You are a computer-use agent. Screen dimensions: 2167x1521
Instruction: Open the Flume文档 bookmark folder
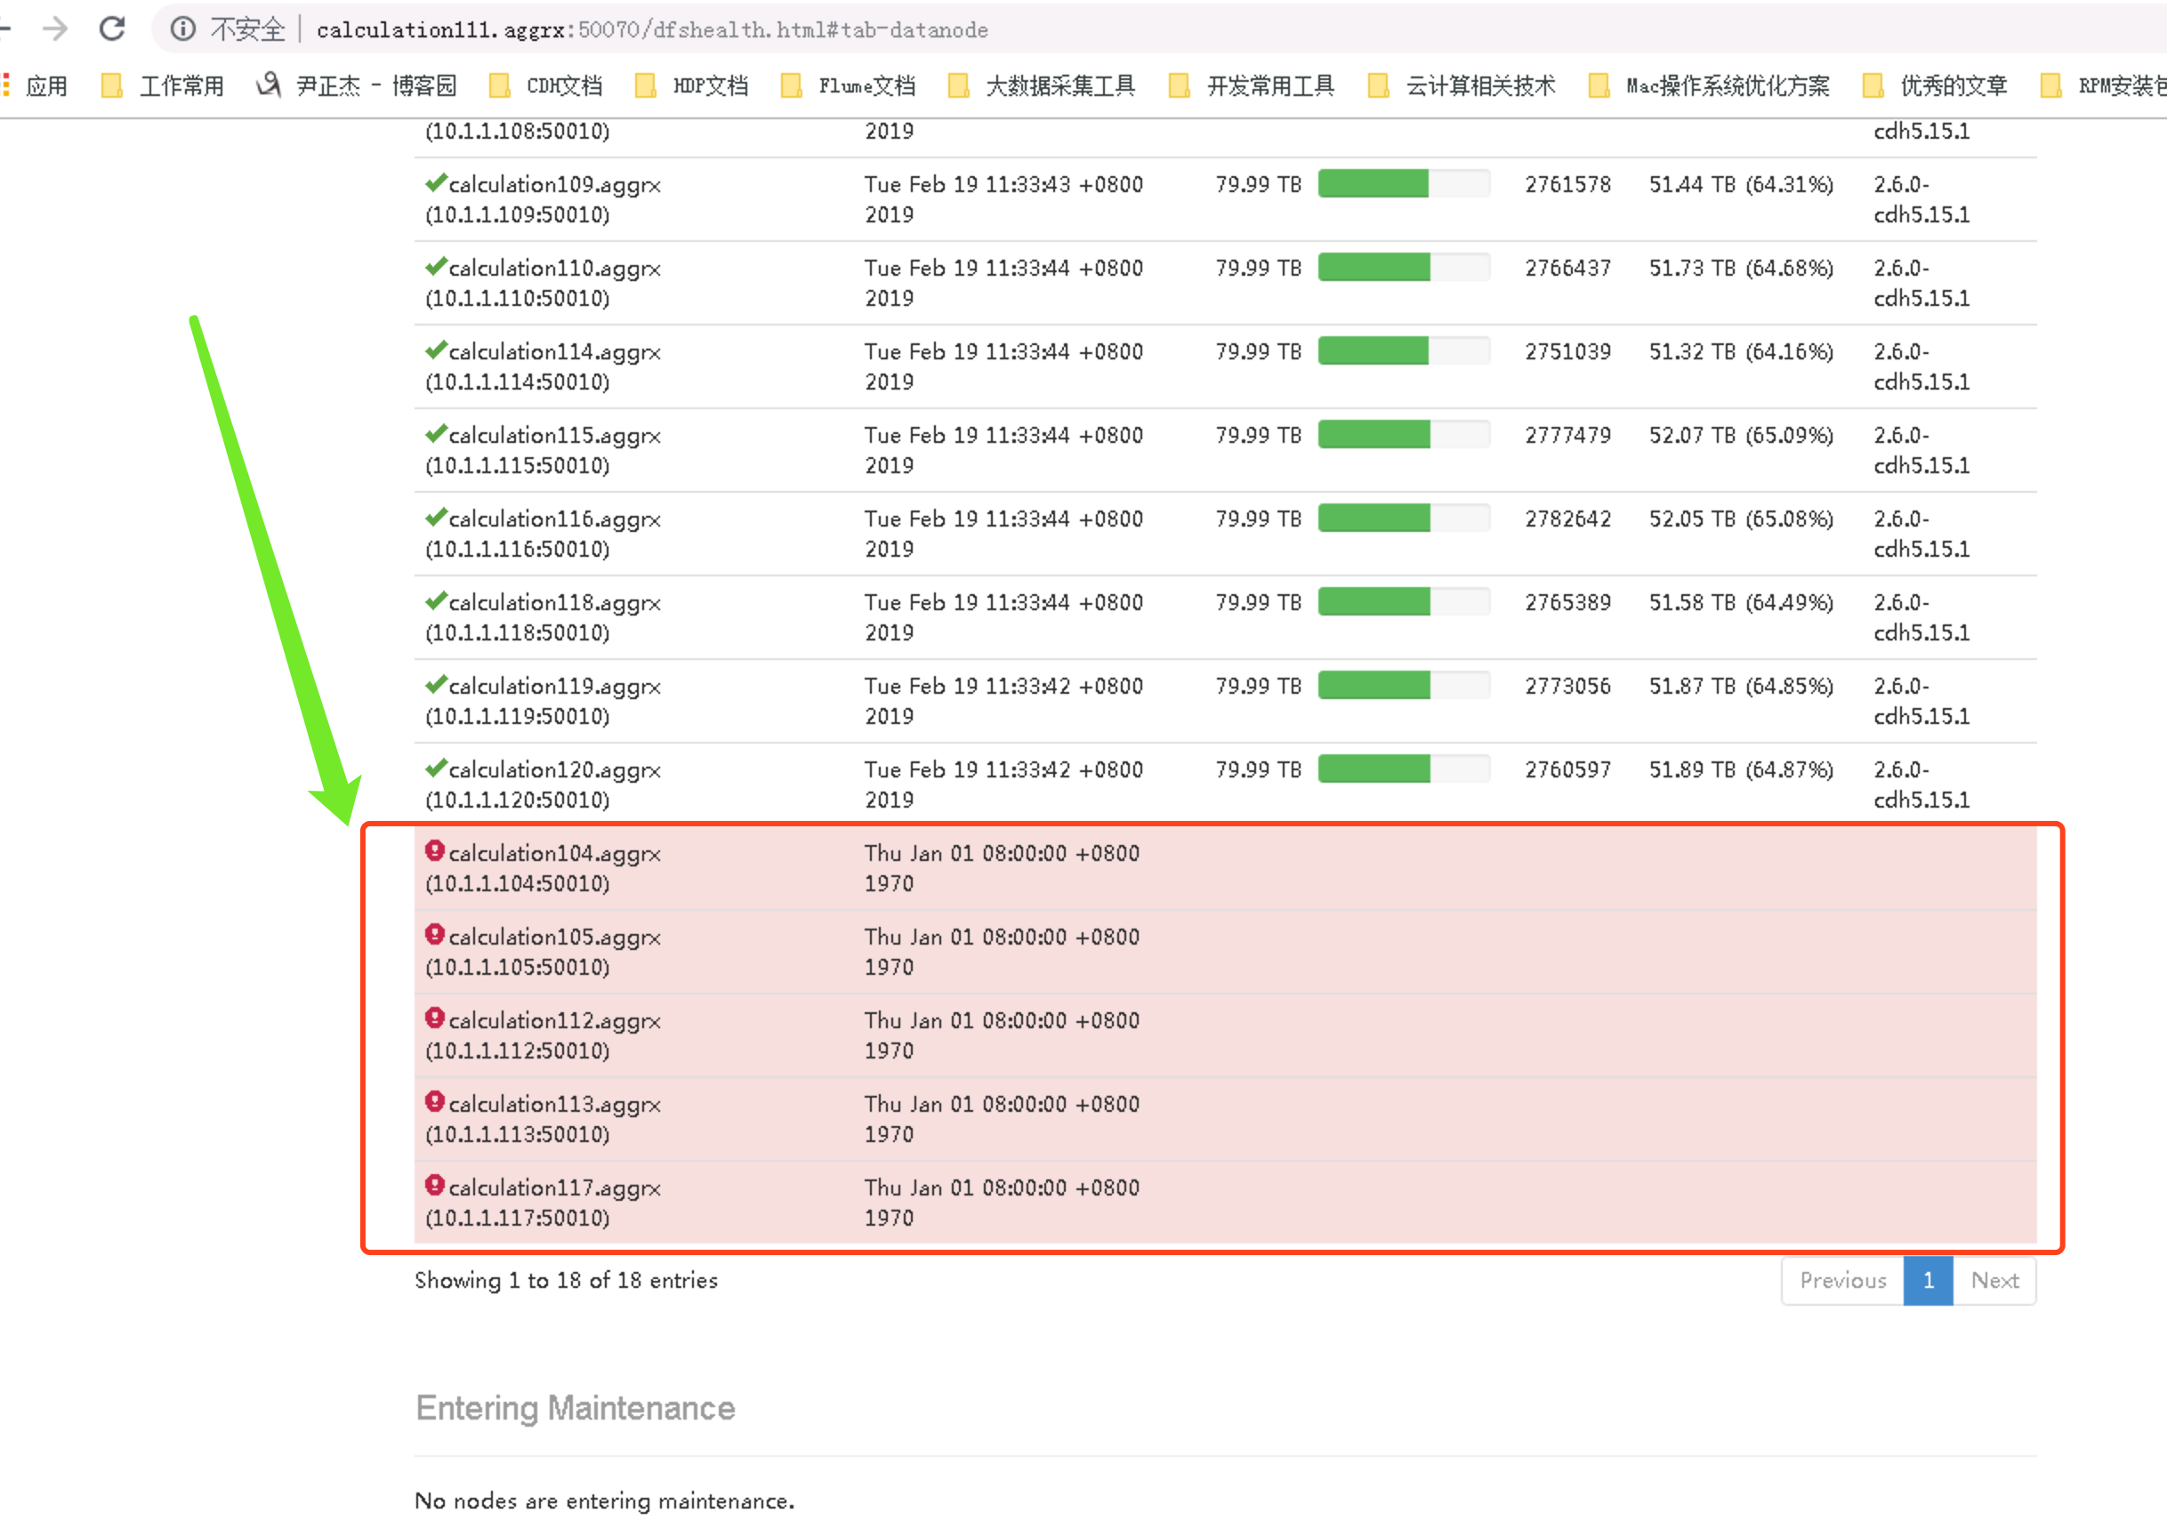click(x=849, y=86)
